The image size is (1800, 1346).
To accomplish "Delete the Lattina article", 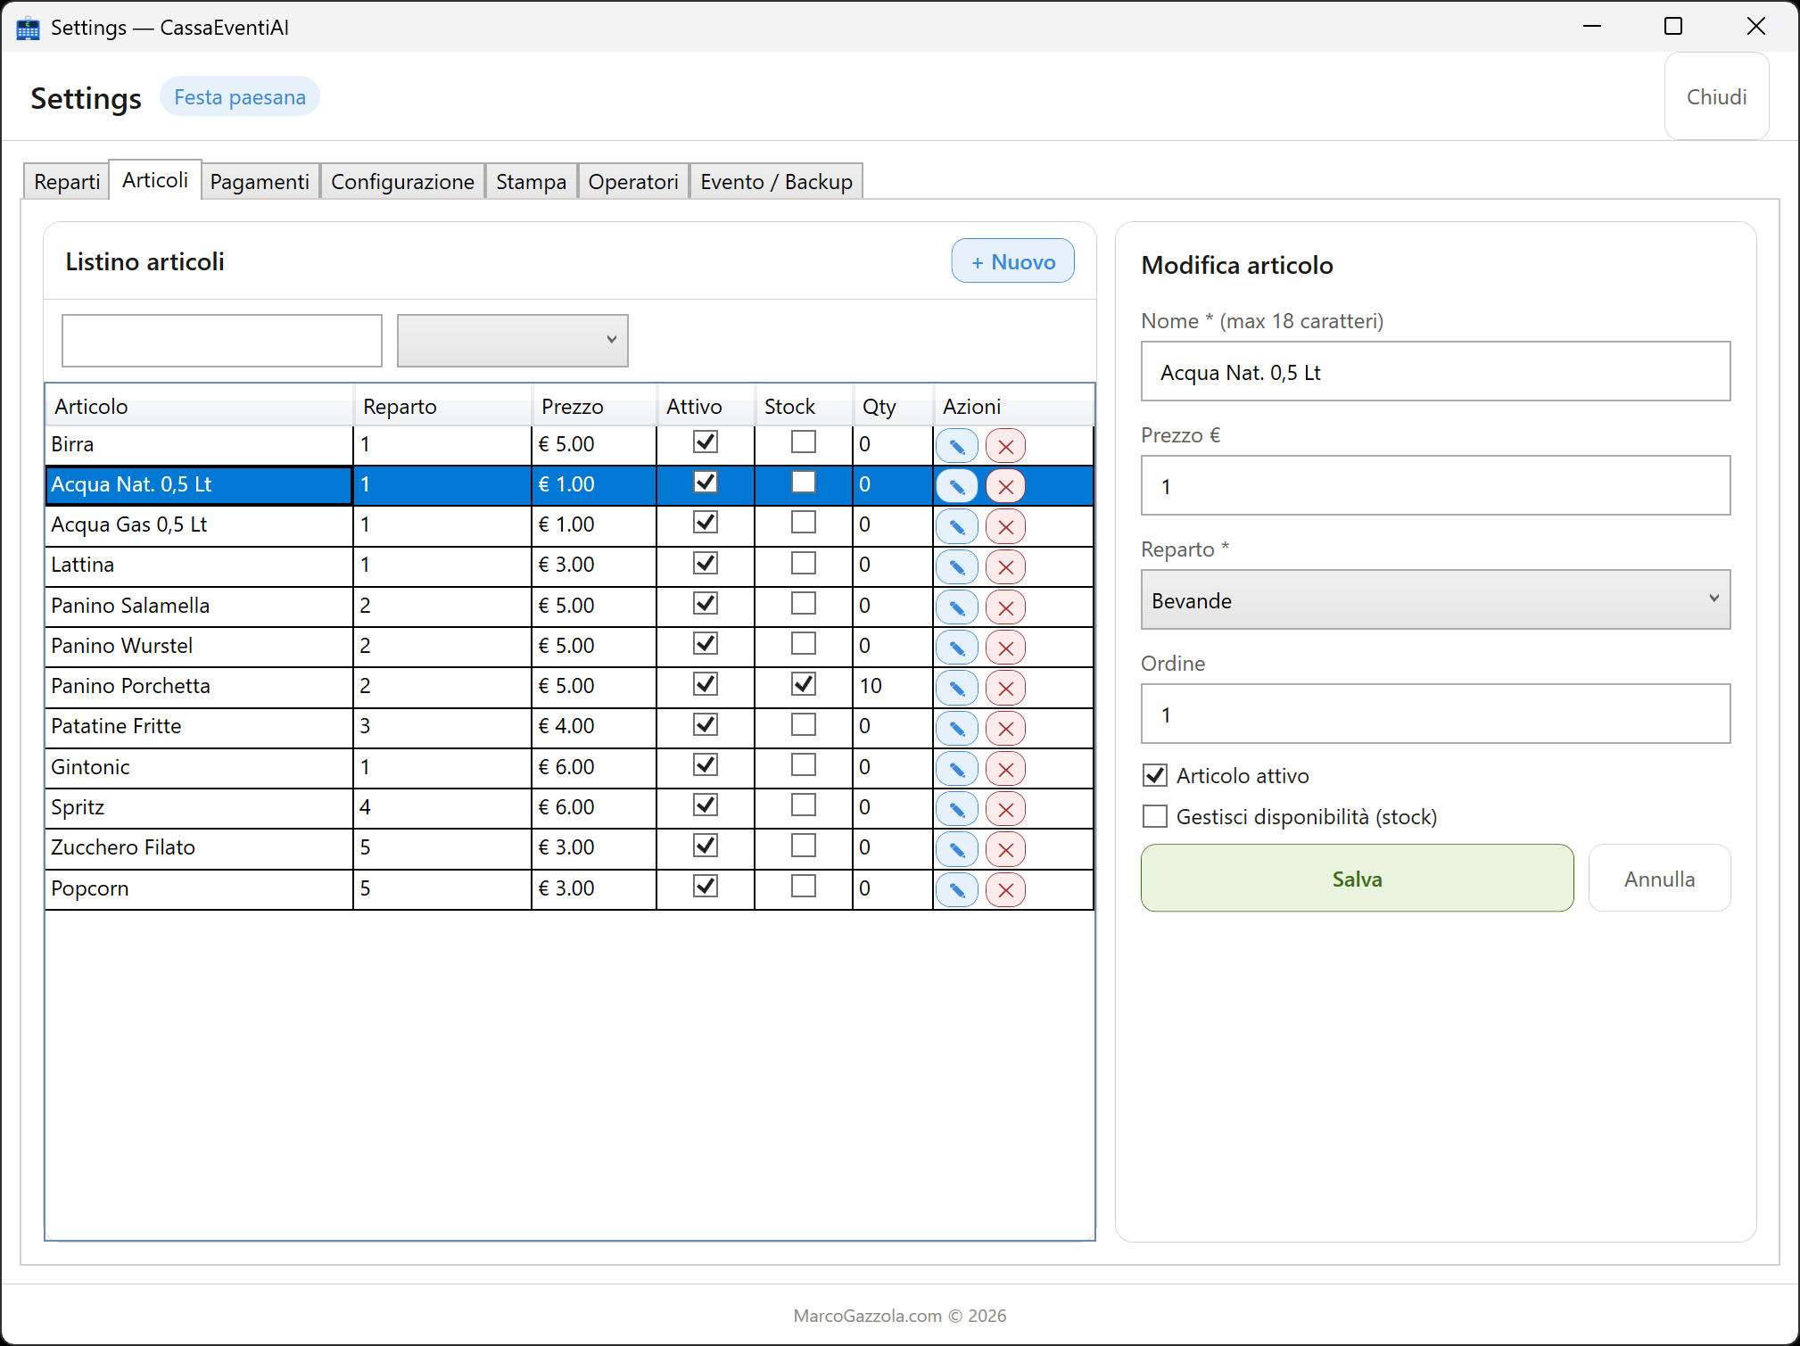I will tap(1005, 566).
